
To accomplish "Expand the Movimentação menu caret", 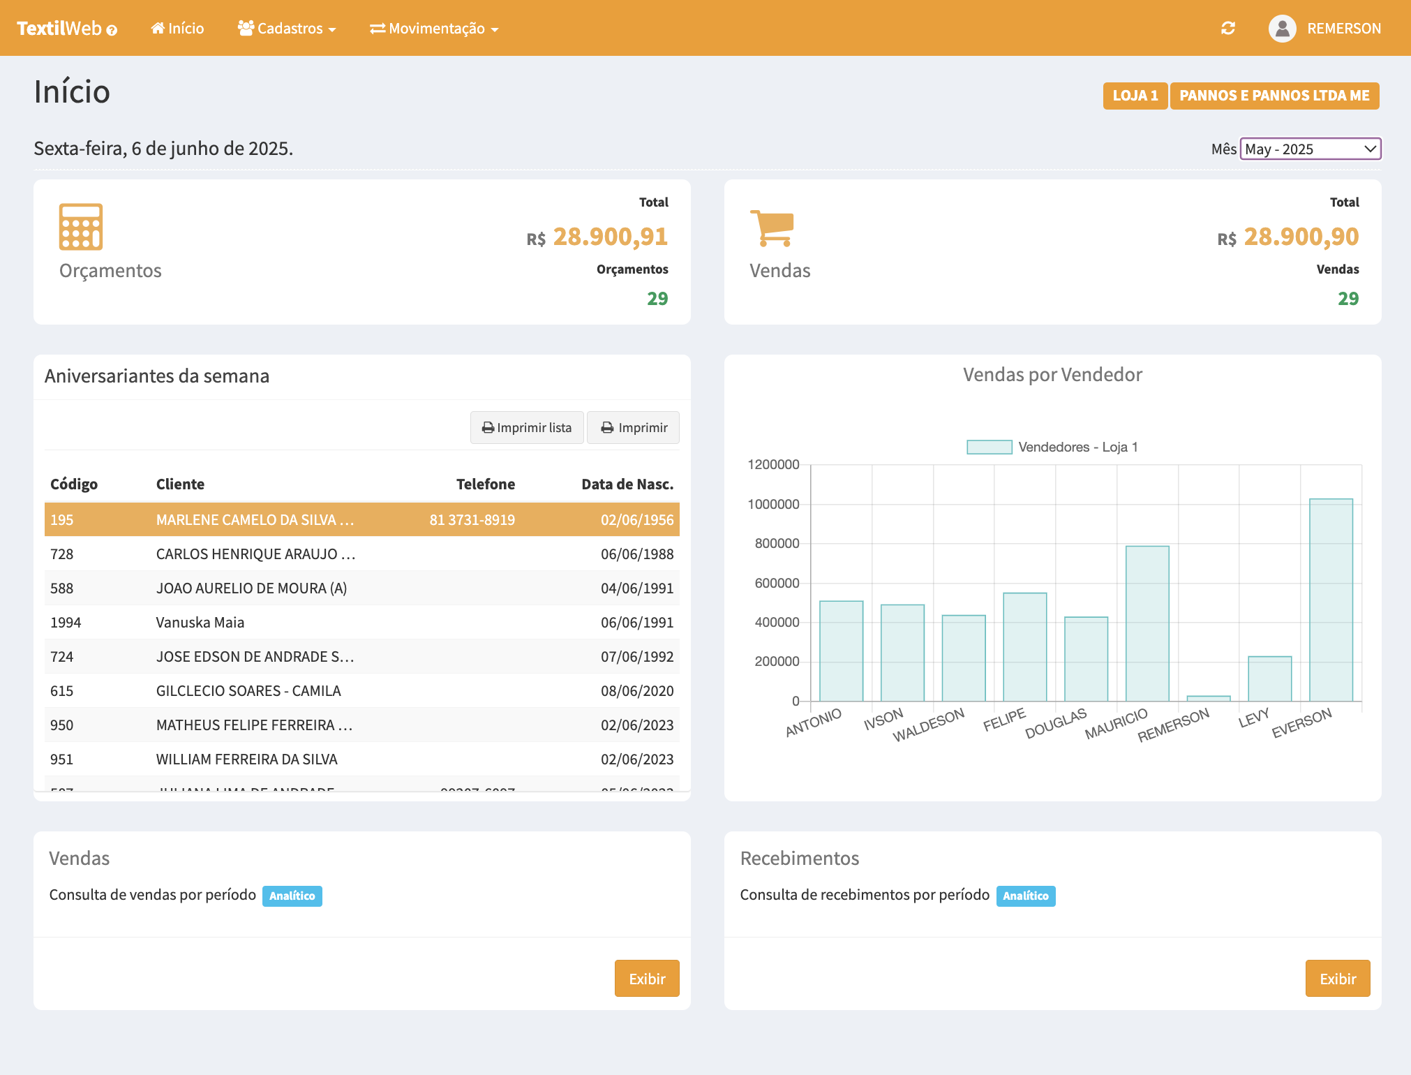I will coord(495,30).
